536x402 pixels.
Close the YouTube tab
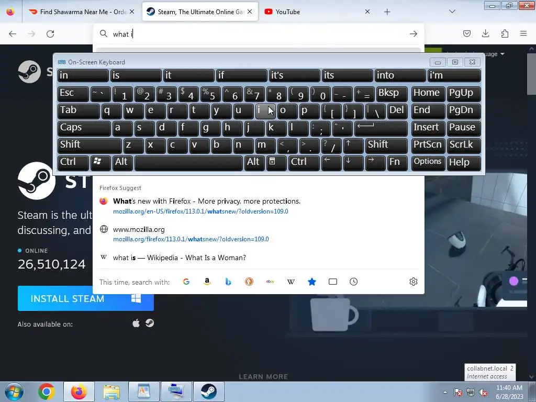pyautogui.click(x=367, y=12)
